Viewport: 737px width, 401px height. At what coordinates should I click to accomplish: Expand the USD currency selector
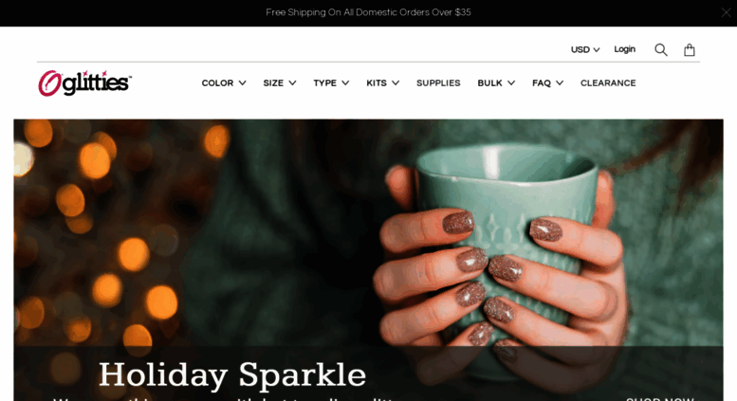point(585,50)
